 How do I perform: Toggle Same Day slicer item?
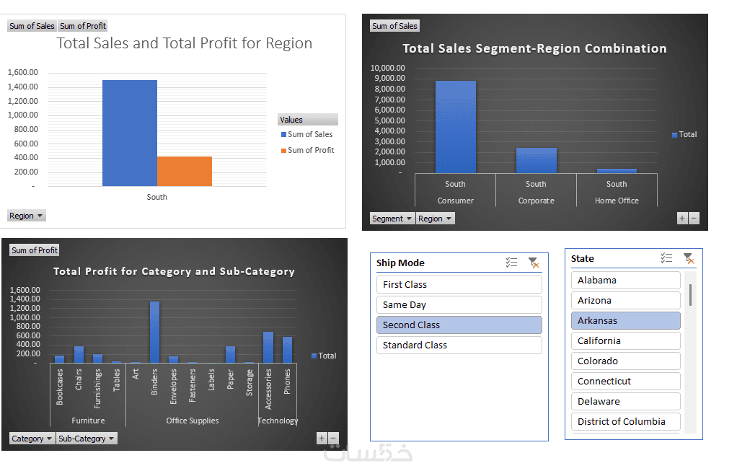[459, 304]
